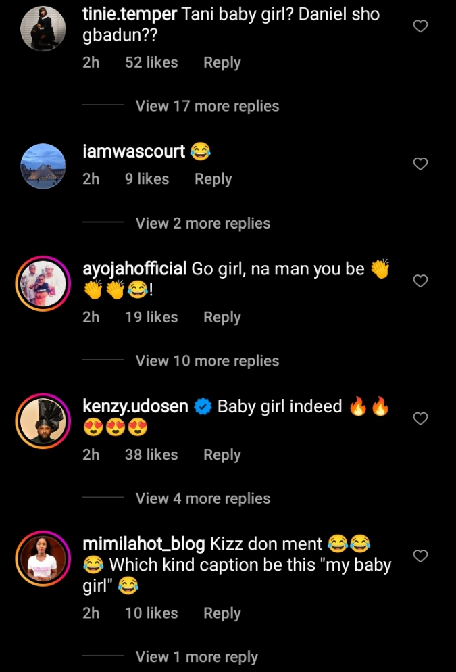Image resolution: width=456 pixels, height=672 pixels.
Task: Expand View 1 more reply under mimilahot_blog
Action: coord(197,656)
